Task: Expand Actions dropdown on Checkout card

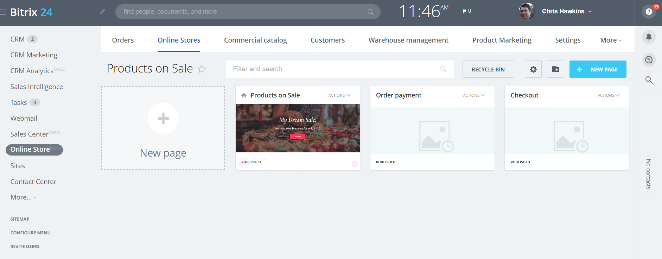Action: pos(608,95)
